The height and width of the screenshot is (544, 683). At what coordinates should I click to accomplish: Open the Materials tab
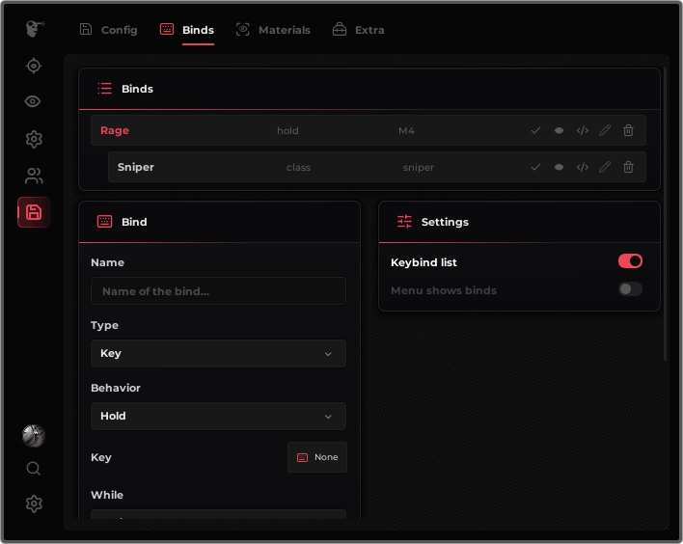point(273,30)
